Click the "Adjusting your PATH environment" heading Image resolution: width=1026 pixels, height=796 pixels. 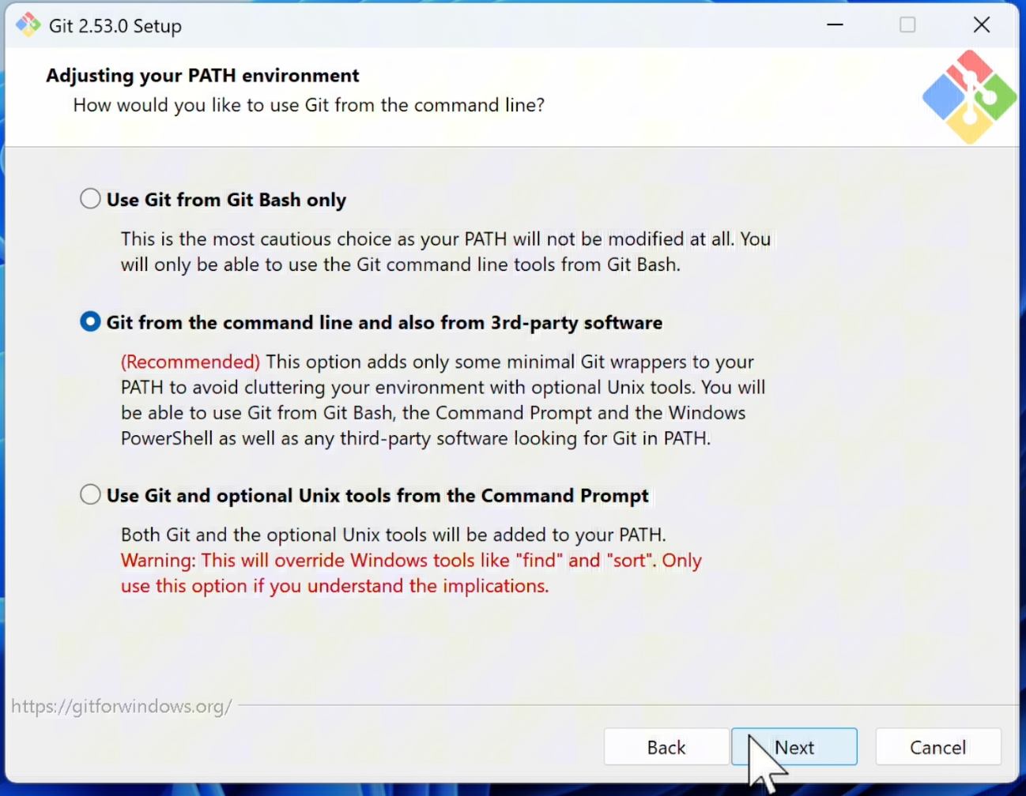tap(202, 76)
